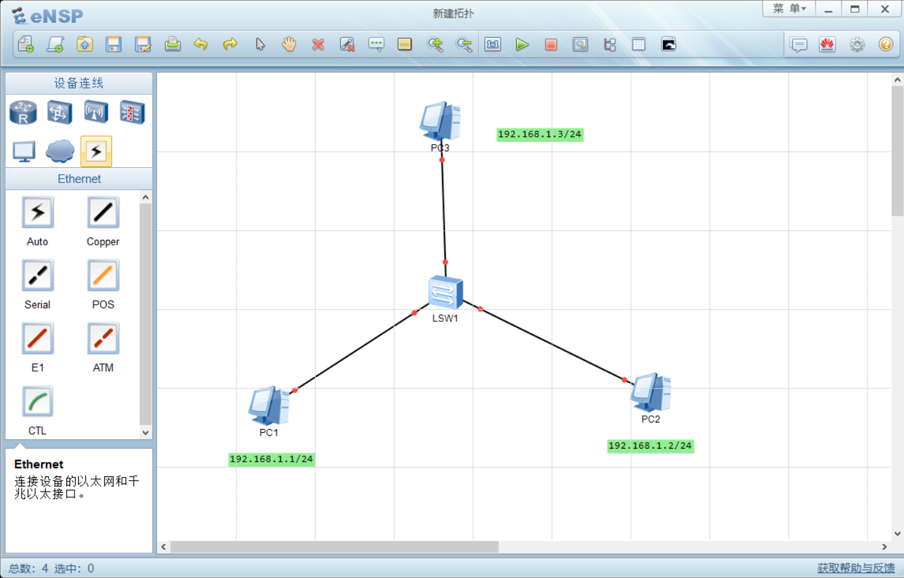Click the data capture magnifier icon
The width and height of the screenshot is (904, 578).
click(x=580, y=44)
